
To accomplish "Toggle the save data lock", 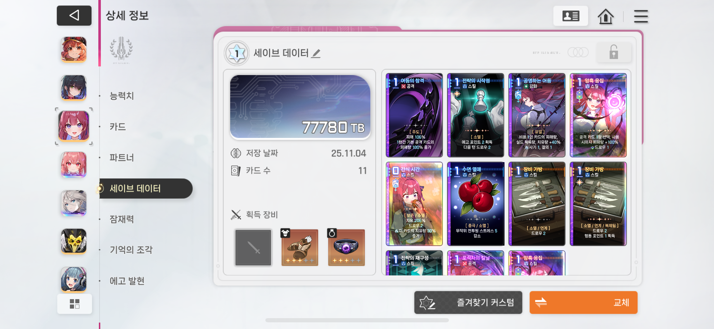I will pyautogui.click(x=613, y=52).
